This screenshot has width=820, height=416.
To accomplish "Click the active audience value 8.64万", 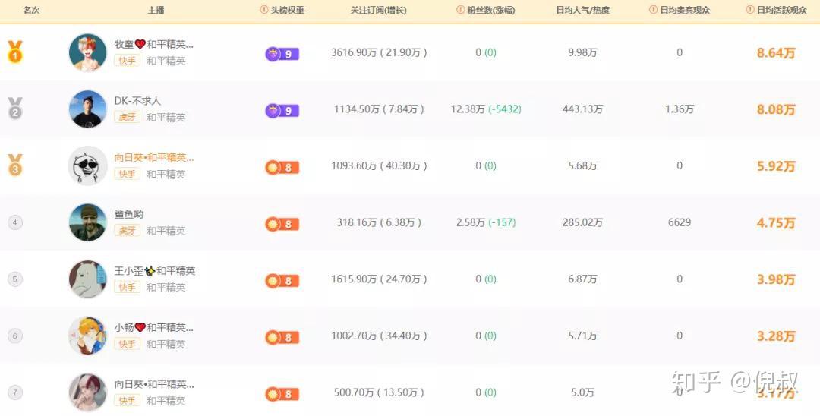I will tap(776, 53).
